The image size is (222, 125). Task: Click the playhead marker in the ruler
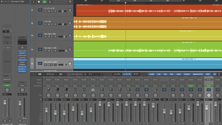pyautogui.click(x=125, y=3)
